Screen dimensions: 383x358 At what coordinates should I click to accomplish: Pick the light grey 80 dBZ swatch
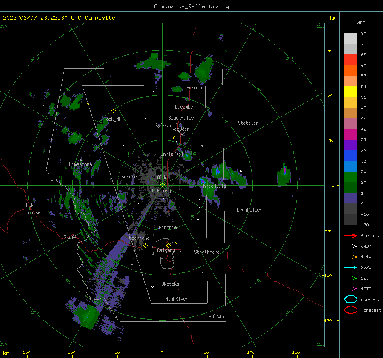351,39
